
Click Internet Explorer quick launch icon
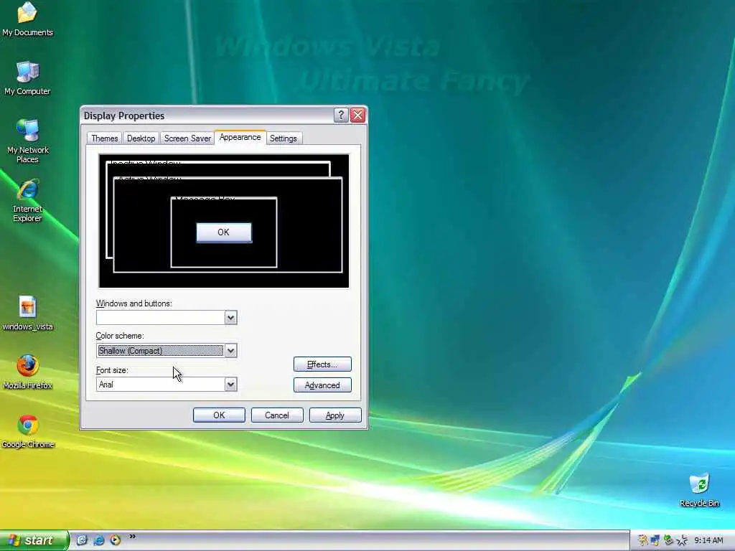pyautogui.click(x=98, y=540)
